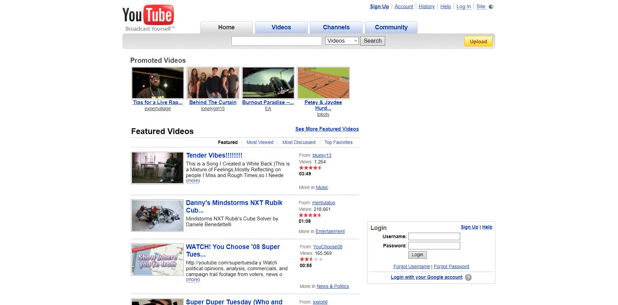Go to the Channels tab
The width and height of the screenshot is (618, 305).
click(x=336, y=27)
